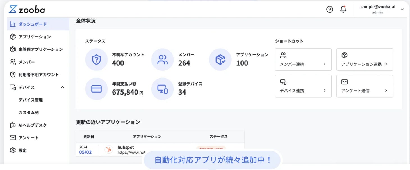Click the registered devices icon

[x=162, y=89]
